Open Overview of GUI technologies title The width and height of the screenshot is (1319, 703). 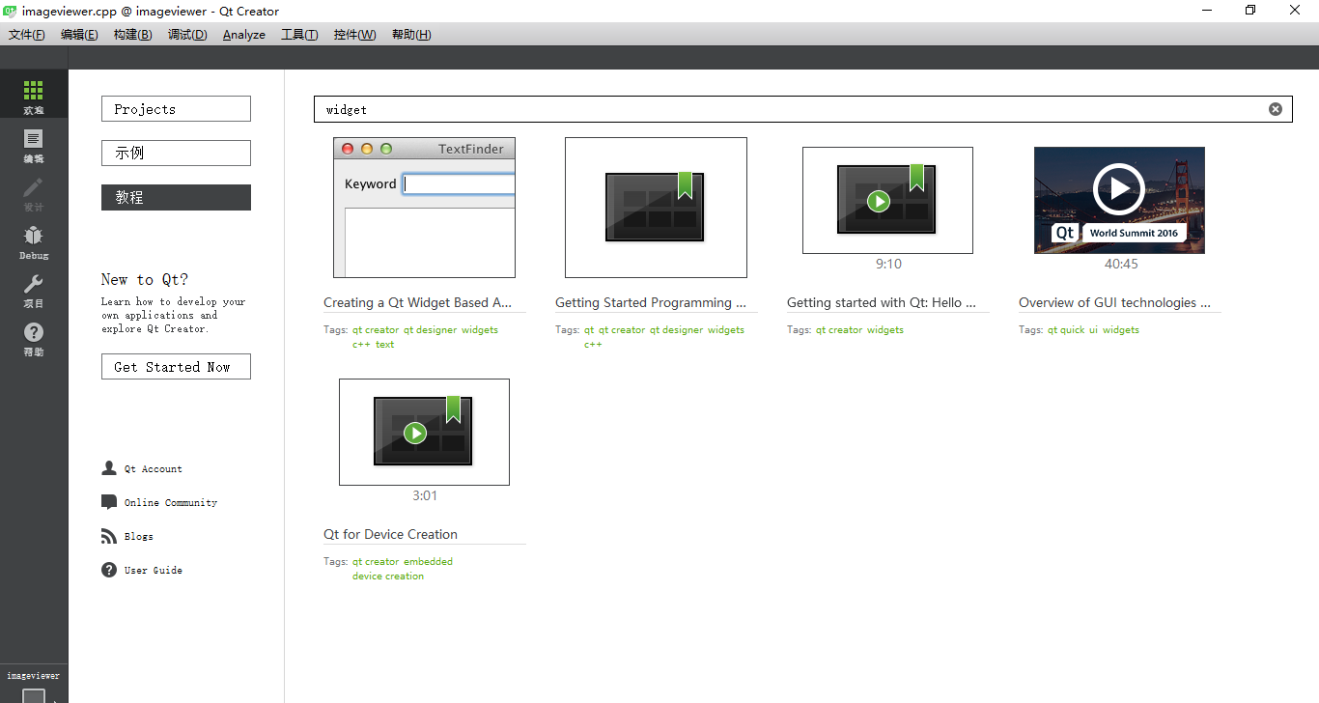point(1114,302)
